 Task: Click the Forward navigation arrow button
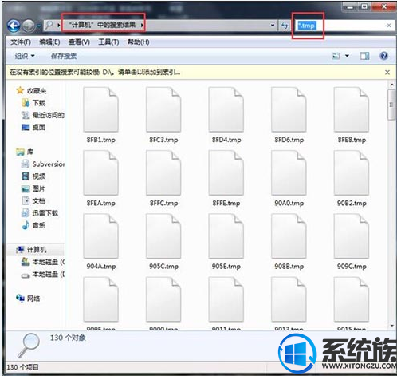[x=29, y=26]
